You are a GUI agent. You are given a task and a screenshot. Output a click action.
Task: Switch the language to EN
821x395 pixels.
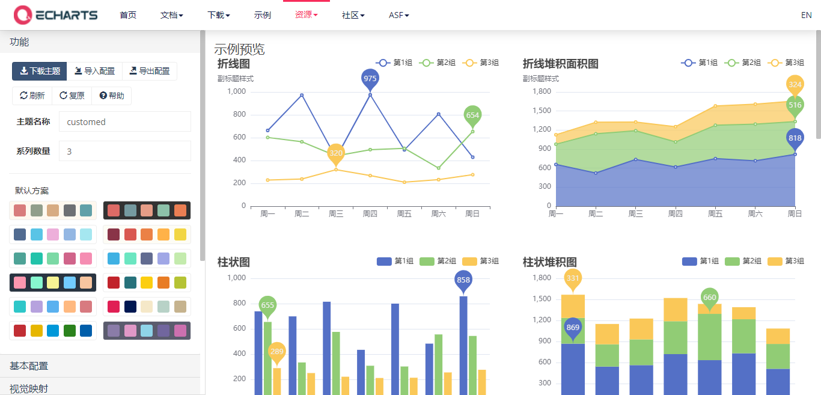tap(807, 15)
